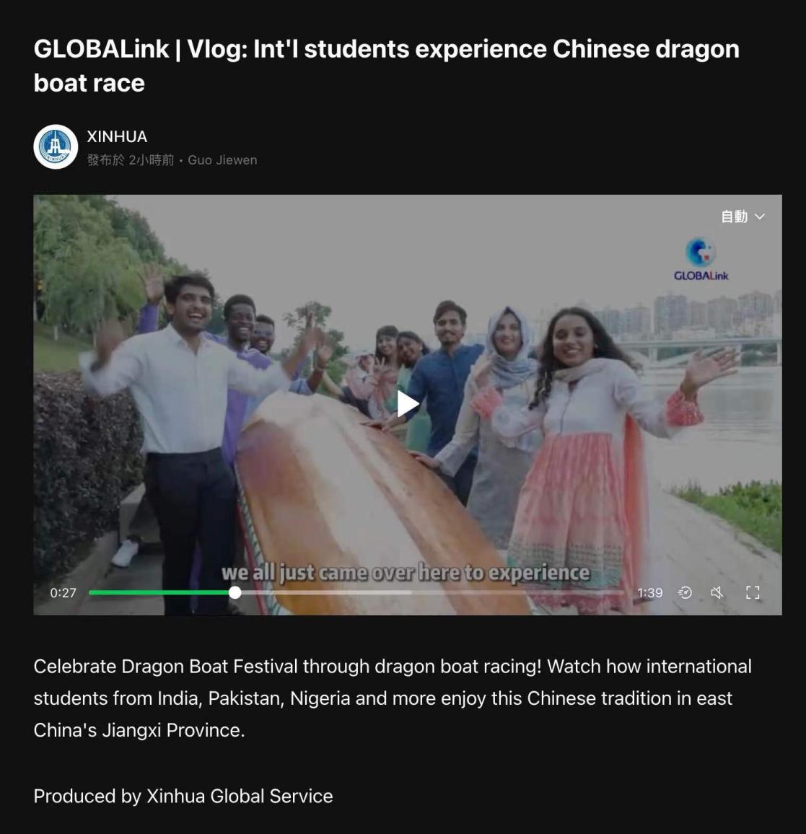Viewport: 806px width, 834px height.
Task: Expand the 自動 video quality dropdown
Action: click(743, 216)
